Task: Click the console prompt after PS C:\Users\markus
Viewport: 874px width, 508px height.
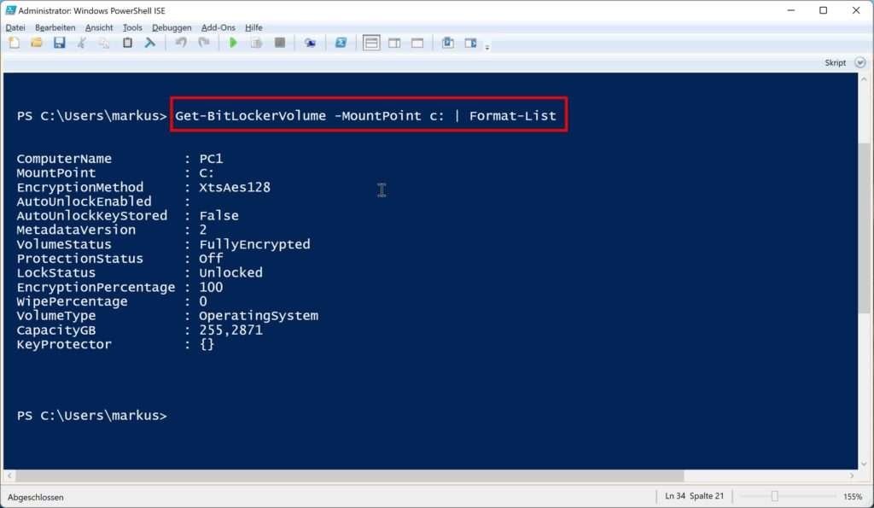Action: click(x=179, y=415)
